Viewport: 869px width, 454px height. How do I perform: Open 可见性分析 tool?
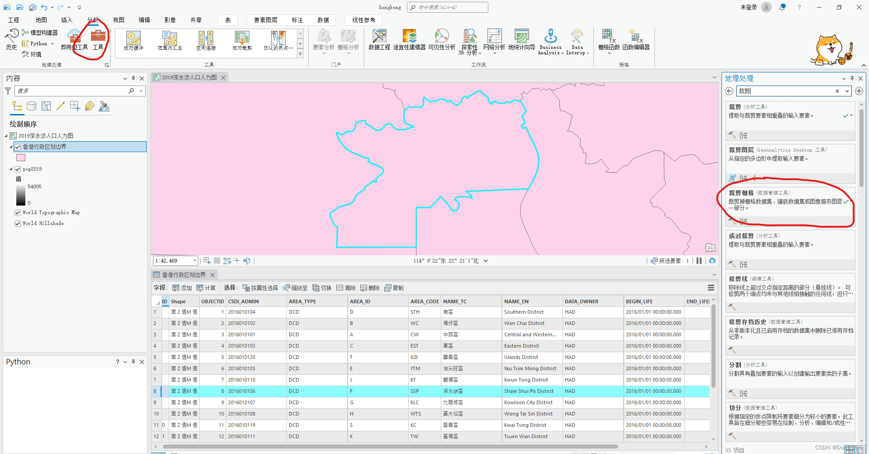pyautogui.click(x=442, y=39)
